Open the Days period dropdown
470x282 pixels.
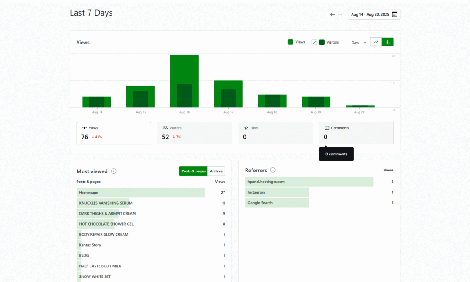tap(359, 42)
